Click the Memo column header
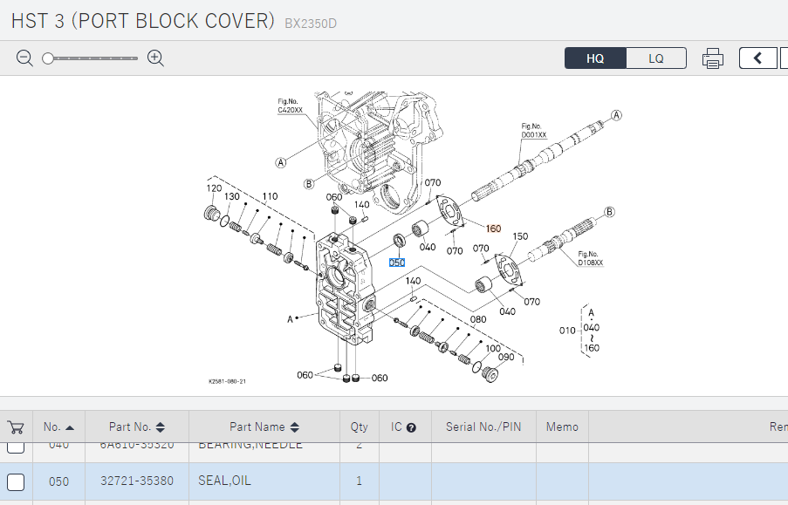The height and width of the screenshot is (505, 788). 562,427
